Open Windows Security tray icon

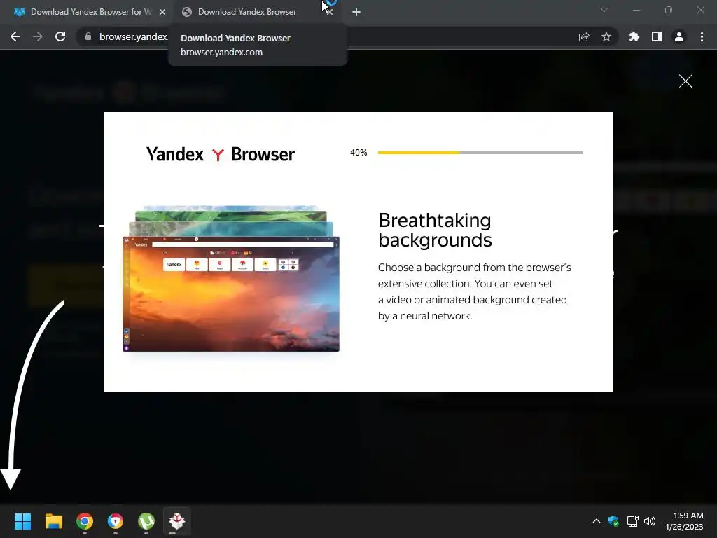tap(613, 521)
